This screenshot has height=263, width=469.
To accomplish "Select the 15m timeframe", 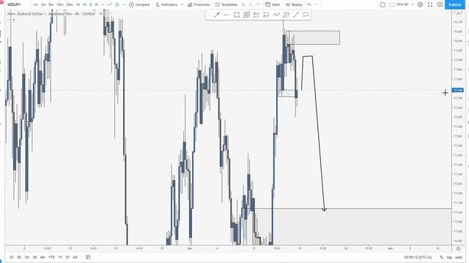I will 60,4.
